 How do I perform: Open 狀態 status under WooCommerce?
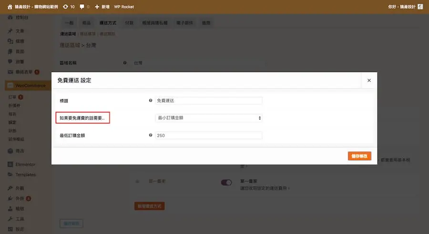[12, 131]
